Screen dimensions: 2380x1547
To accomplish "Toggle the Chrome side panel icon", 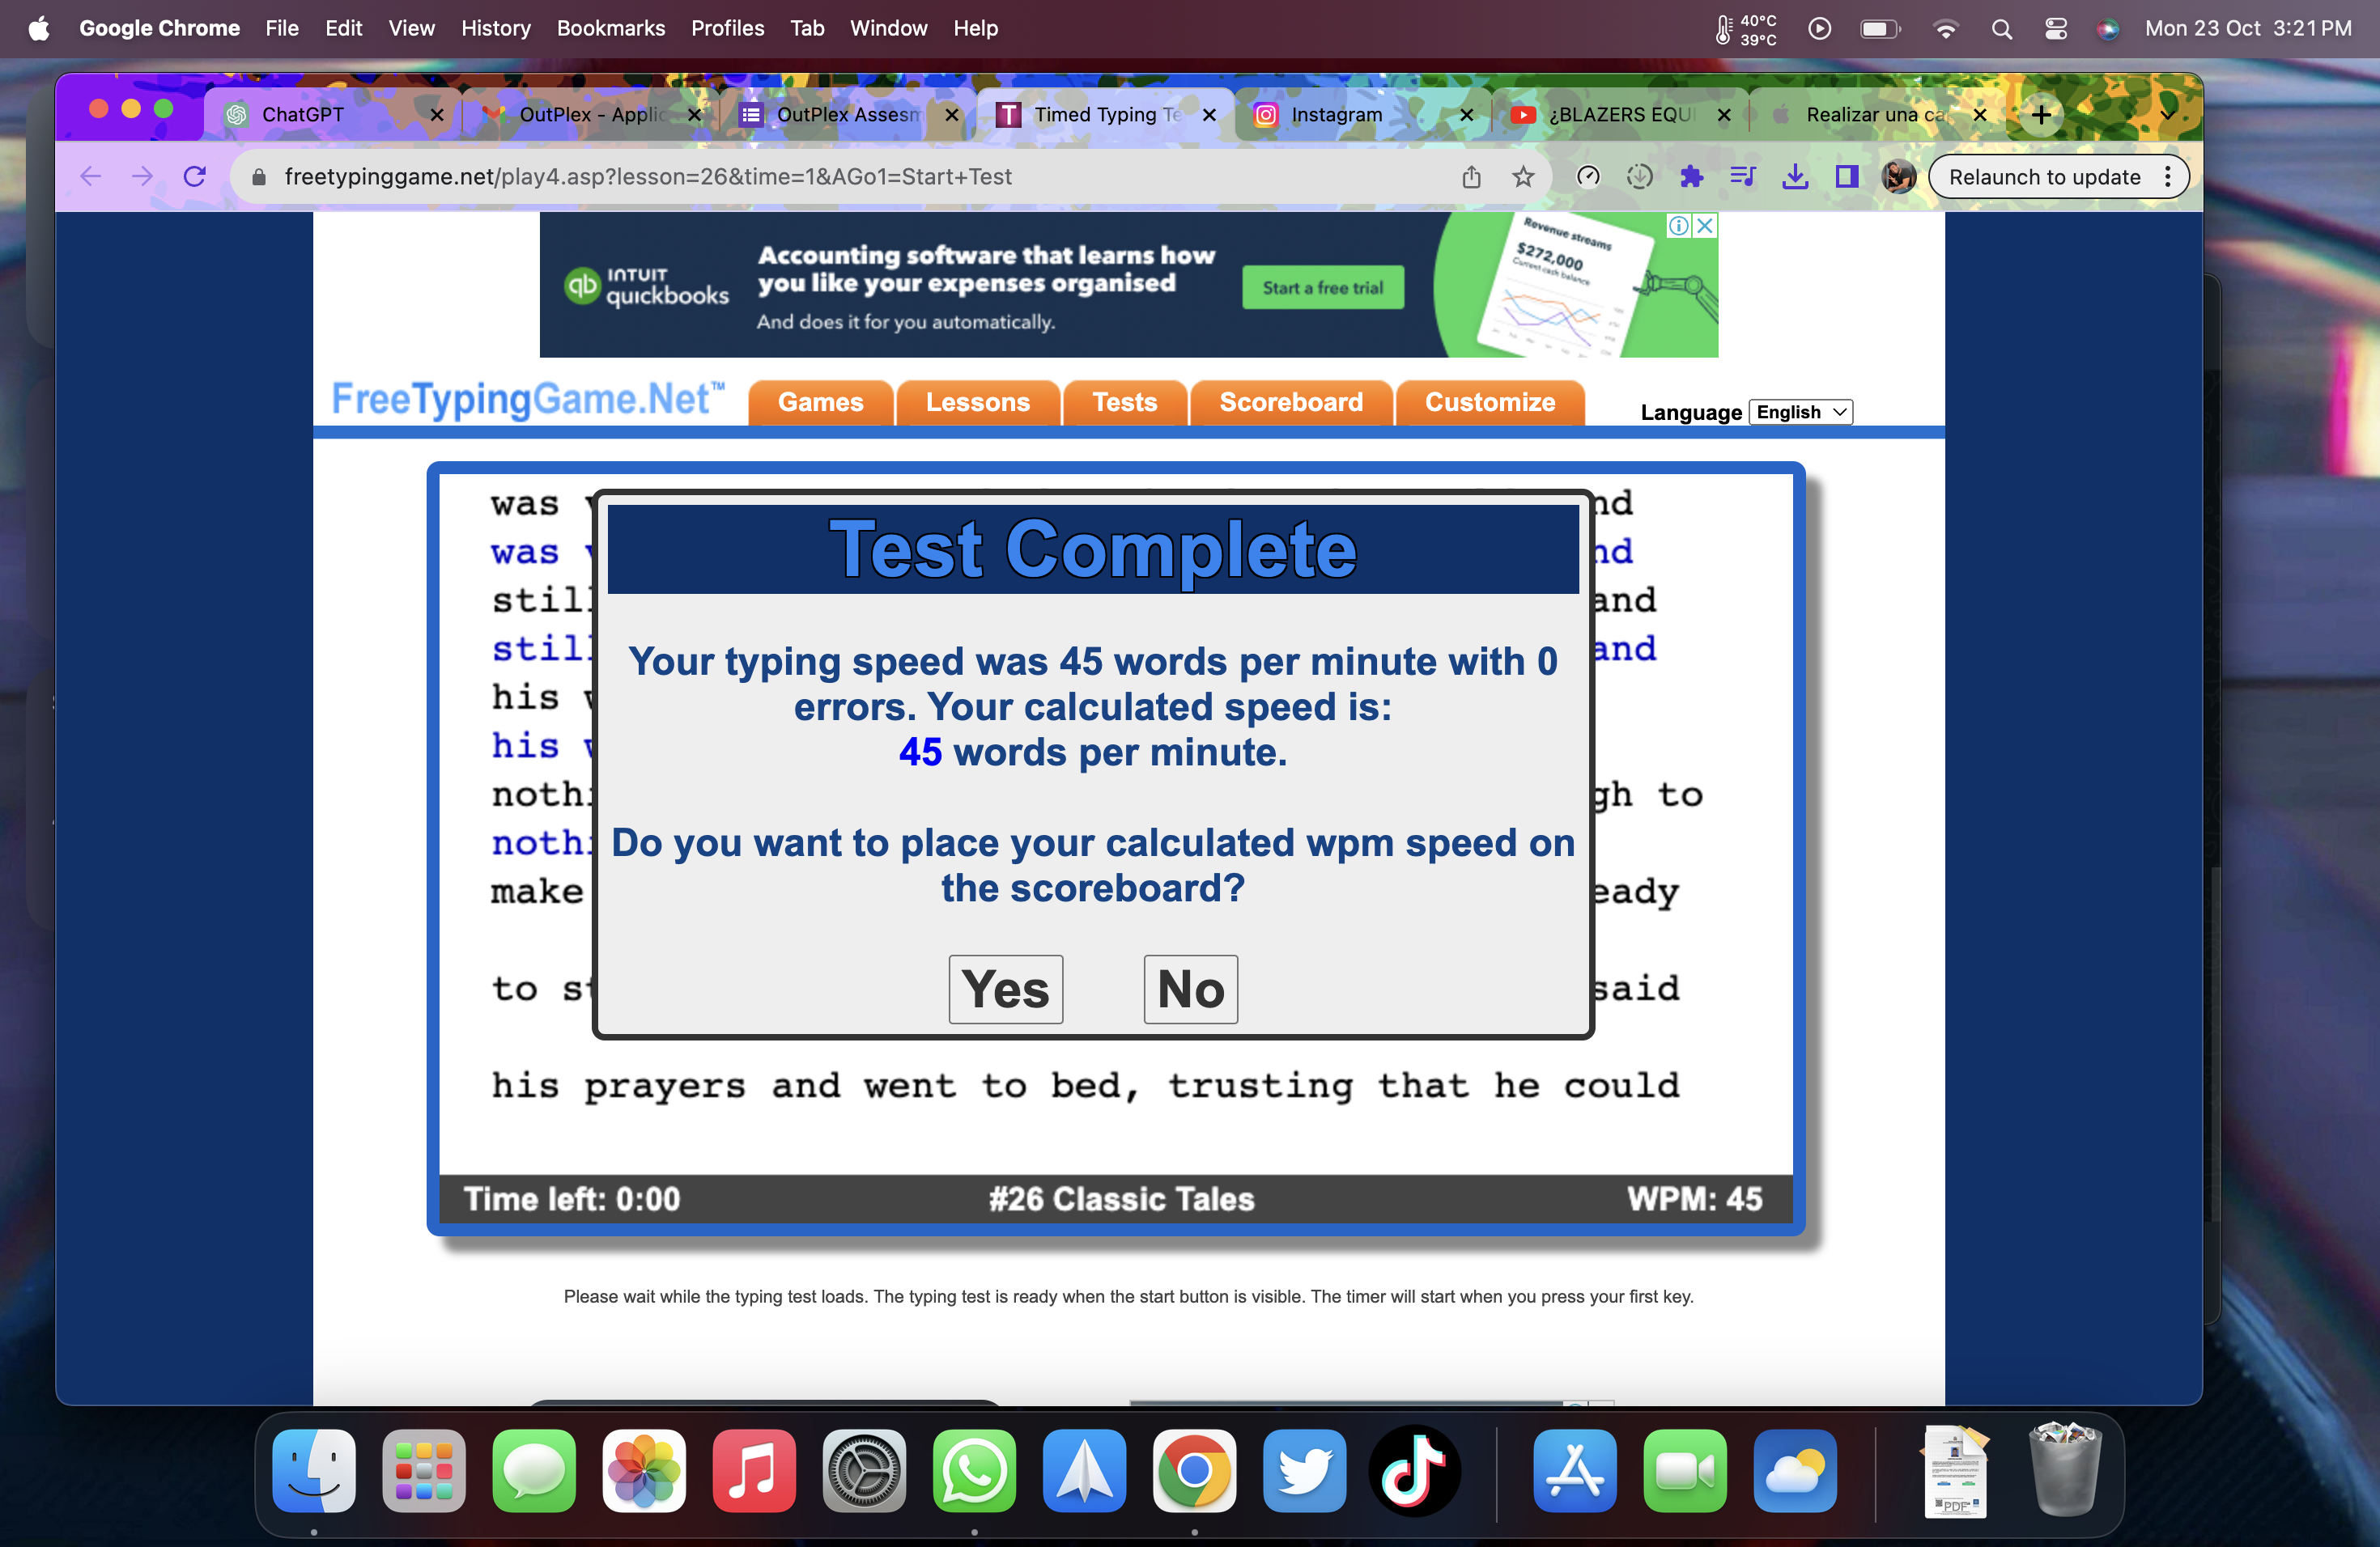I will pos(1846,177).
